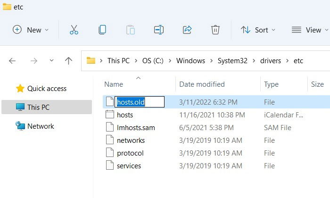The width and height of the screenshot is (330, 198).
Task: Click the Share icon in the toolbar
Action: pos(187,30)
